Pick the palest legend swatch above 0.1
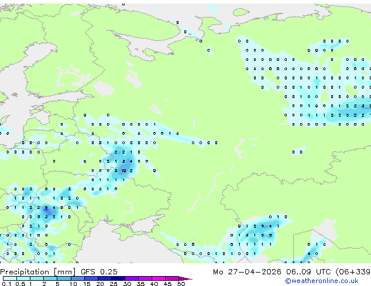Viewport: 371px width, 286px height. tap(10, 278)
